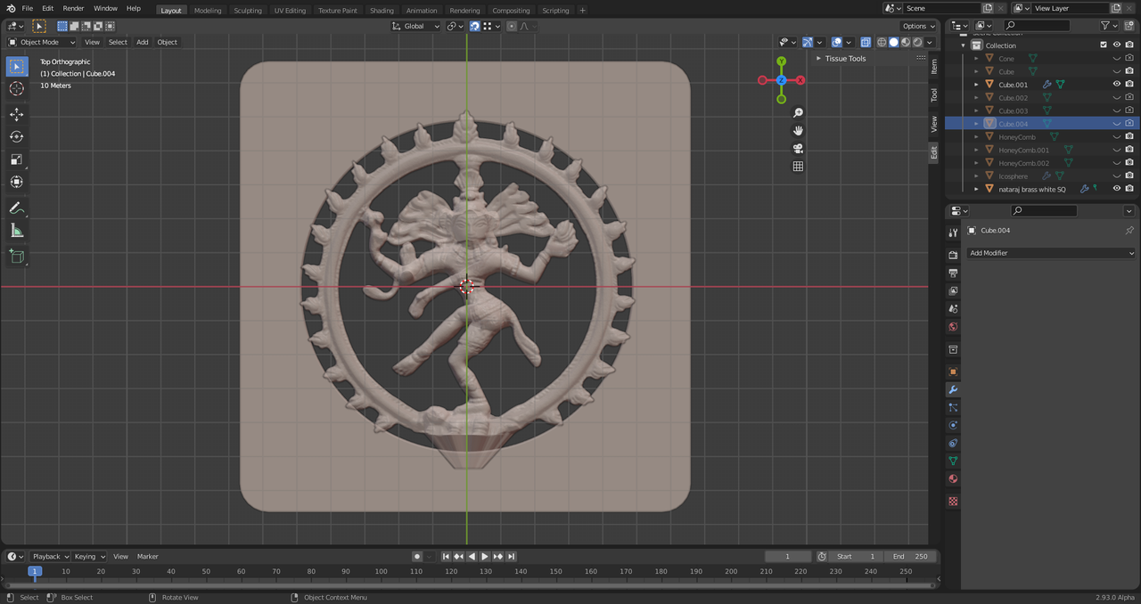The height and width of the screenshot is (604, 1141).
Task: Hide nataraj brass white SQ in viewport
Action: (x=1117, y=189)
